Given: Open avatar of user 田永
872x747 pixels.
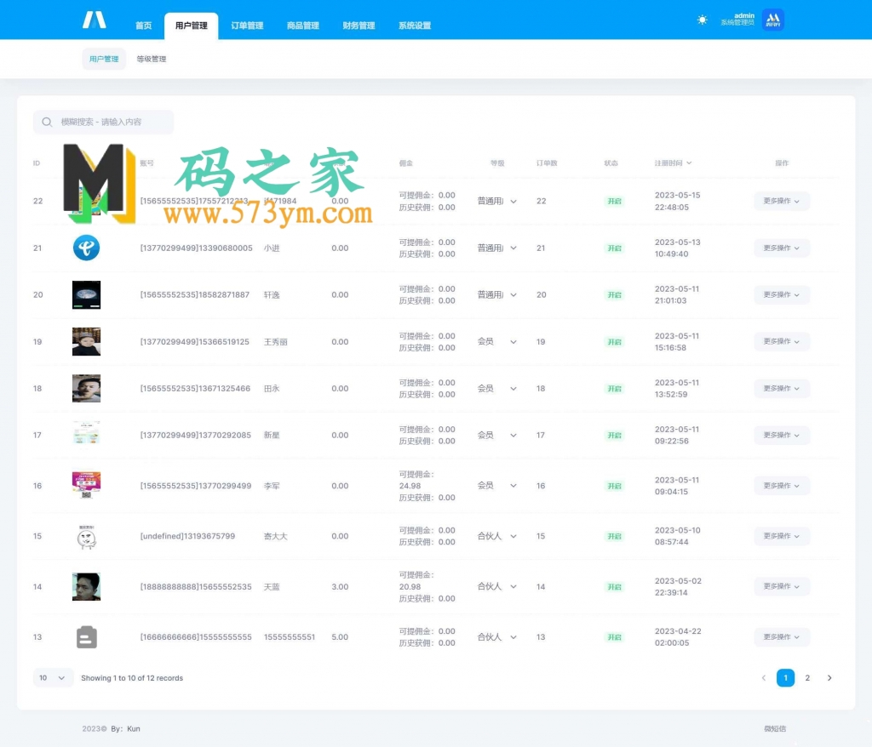Looking at the screenshot, I should coord(86,388).
